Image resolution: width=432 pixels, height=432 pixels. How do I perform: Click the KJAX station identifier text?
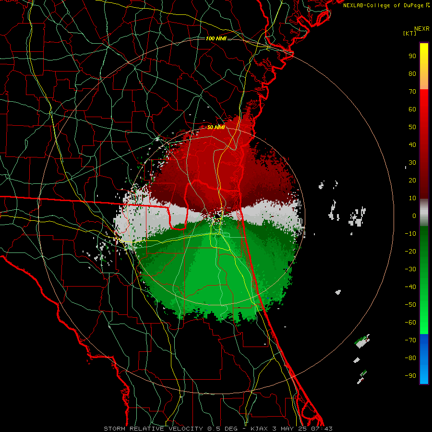259,429
